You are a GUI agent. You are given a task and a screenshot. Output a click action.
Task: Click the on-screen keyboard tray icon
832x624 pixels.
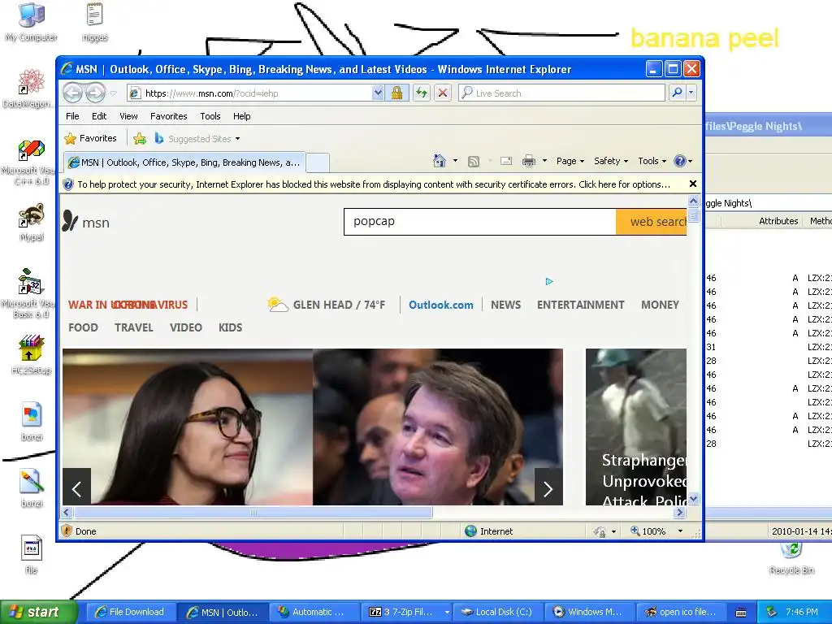tap(741, 613)
